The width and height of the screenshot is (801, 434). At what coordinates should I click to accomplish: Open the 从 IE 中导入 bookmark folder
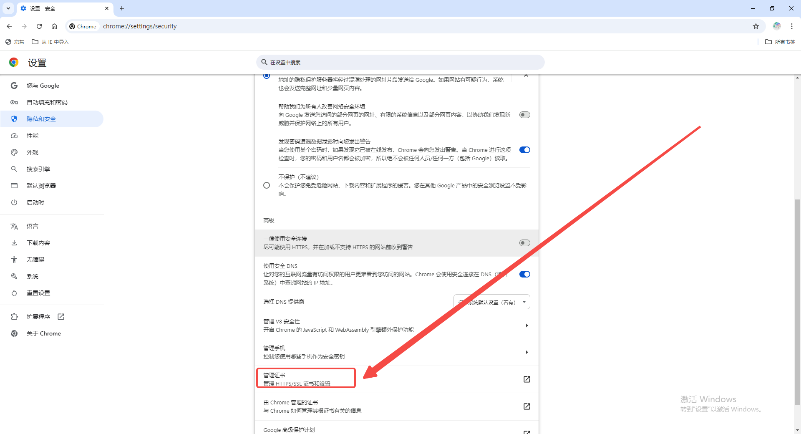click(50, 42)
